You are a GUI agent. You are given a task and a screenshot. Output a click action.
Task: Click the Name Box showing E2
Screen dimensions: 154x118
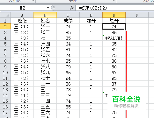(x=22, y=8)
